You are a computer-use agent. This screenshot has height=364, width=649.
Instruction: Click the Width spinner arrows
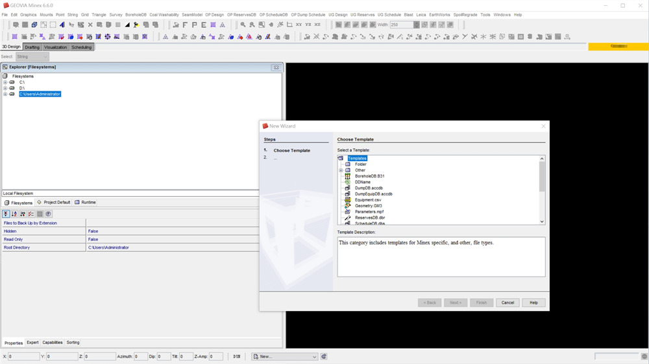click(417, 25)
